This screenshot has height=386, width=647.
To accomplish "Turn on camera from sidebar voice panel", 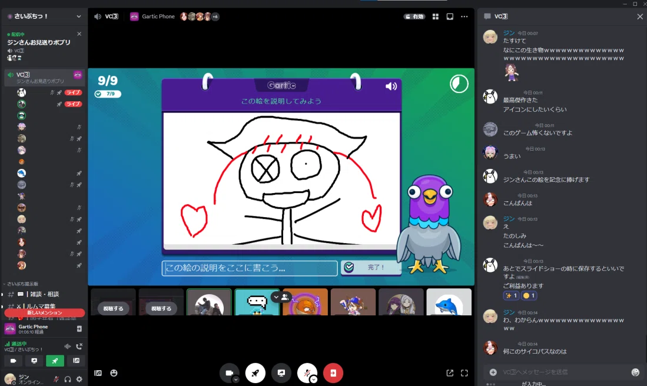I will 13,361.
